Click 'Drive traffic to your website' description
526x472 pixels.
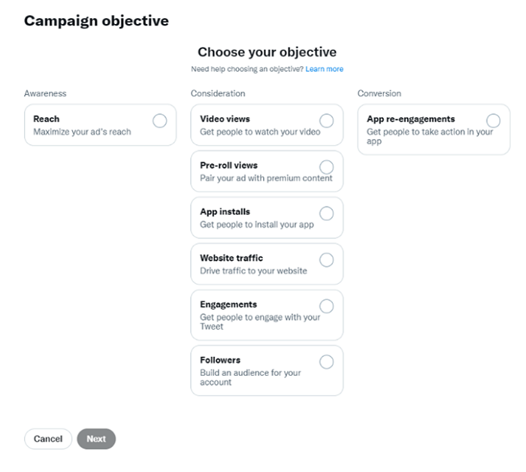click(x=253, y=271)
